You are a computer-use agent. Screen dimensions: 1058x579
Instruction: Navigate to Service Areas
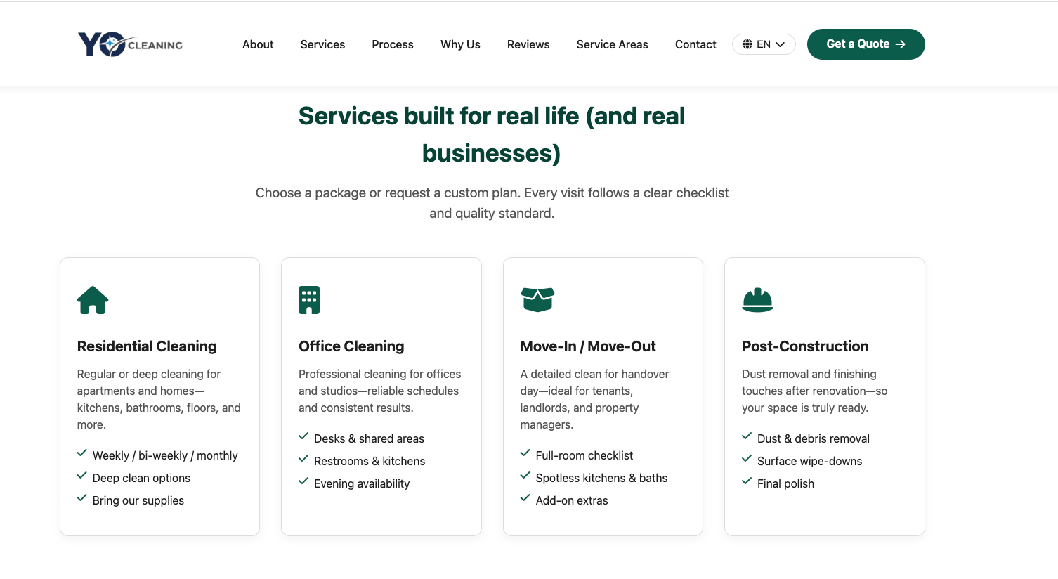point(613,44)
